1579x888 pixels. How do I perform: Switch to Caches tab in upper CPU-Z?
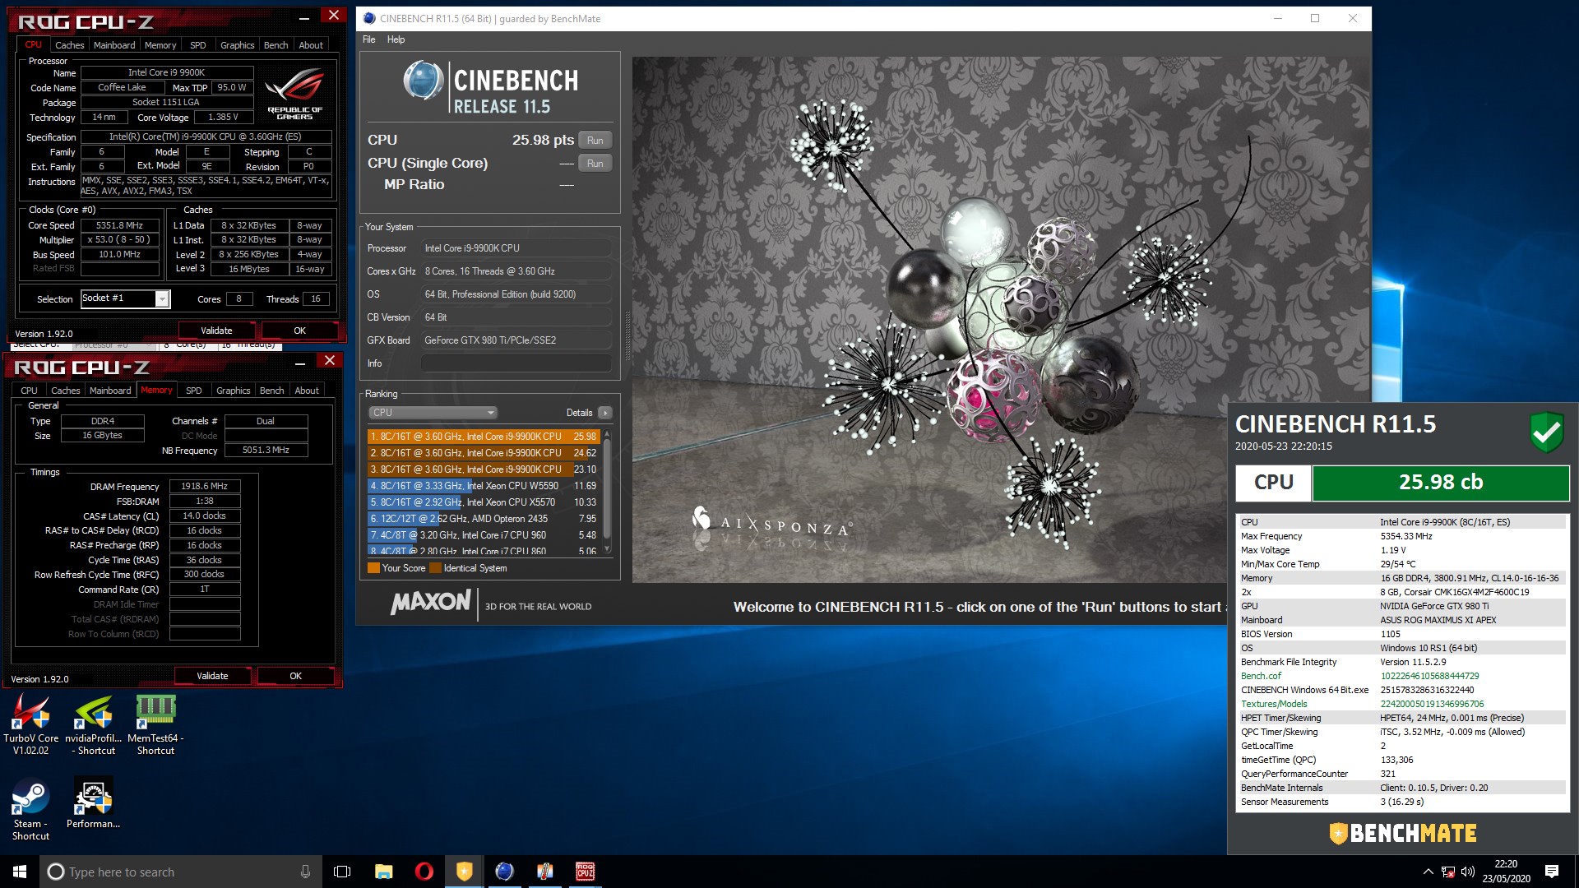(69, 45)
